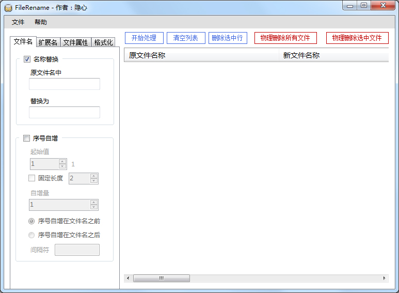This screenshot has height=293, width=399.
Task: Select 序号自增在文件名之后 radio option
Action: (31, 235)
